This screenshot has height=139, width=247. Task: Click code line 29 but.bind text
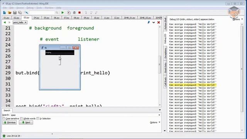tap(27, 73)
